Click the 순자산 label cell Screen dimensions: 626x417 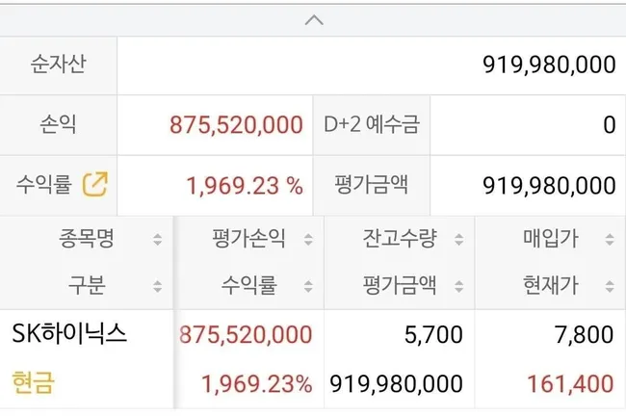[58, 65]
